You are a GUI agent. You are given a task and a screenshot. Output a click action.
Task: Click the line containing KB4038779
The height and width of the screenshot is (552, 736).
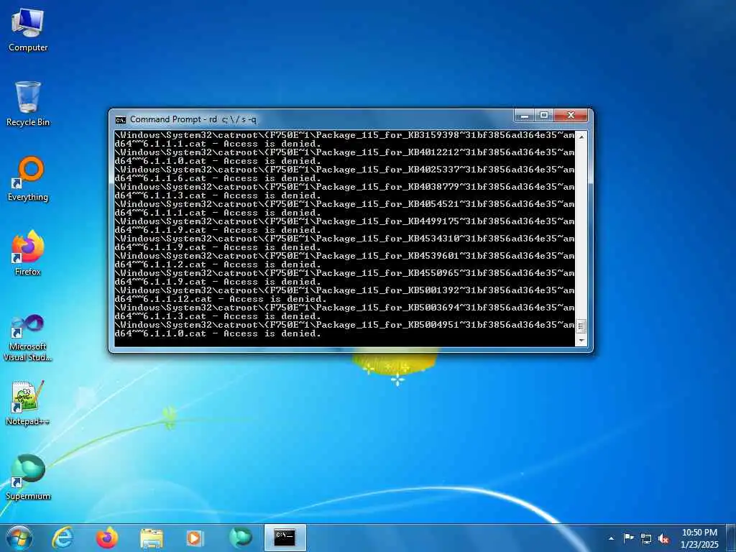(344, 187)
